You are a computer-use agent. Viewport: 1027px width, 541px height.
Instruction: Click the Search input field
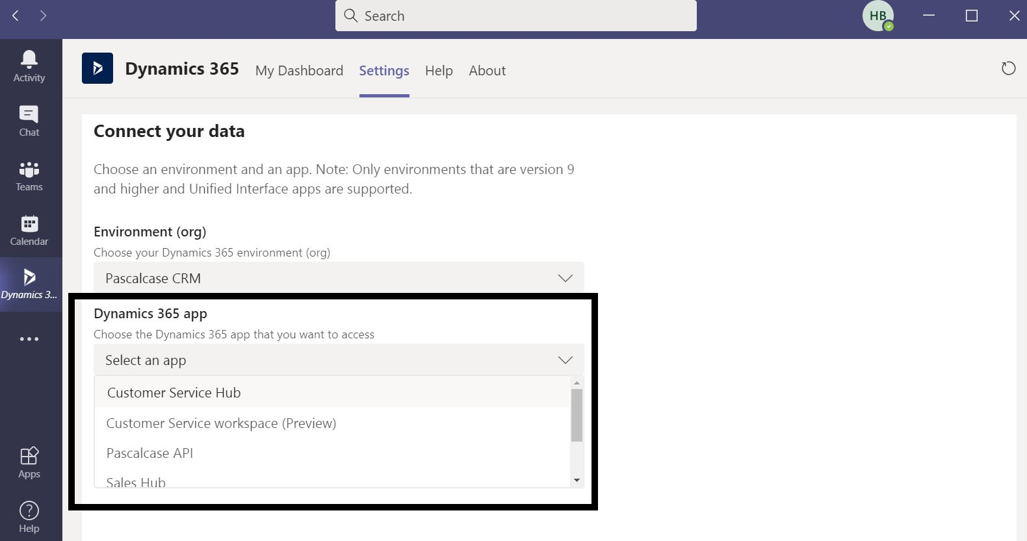click(515, 16)
